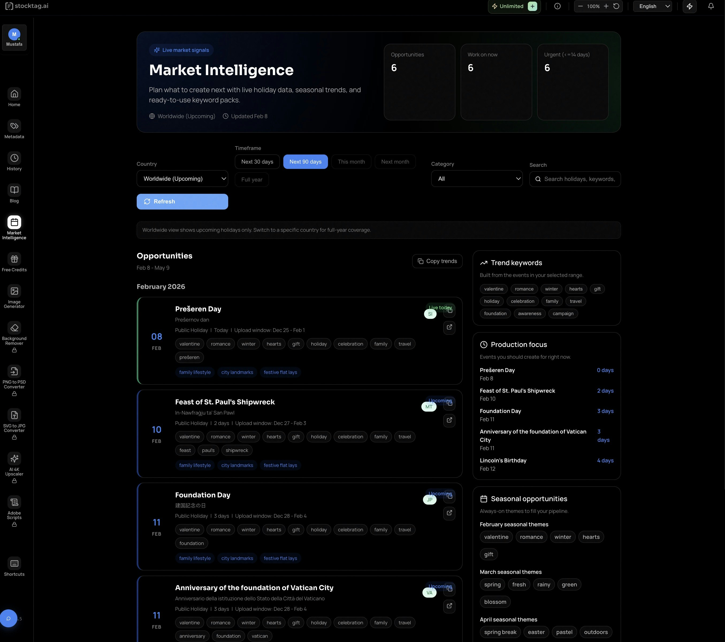This screenshot has height=642, width=725.
Task: Go to Market Intelligence in the sidebar
Action: point(14,226)
